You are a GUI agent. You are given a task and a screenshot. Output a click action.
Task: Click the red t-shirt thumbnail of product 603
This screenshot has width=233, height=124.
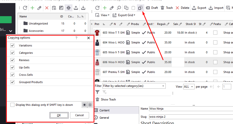(97, 33)
